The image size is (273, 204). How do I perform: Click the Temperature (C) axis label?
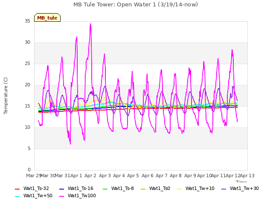point(6,96)
